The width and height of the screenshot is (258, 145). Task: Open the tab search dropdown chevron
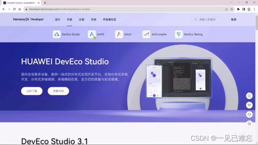[x=231, y=3]
